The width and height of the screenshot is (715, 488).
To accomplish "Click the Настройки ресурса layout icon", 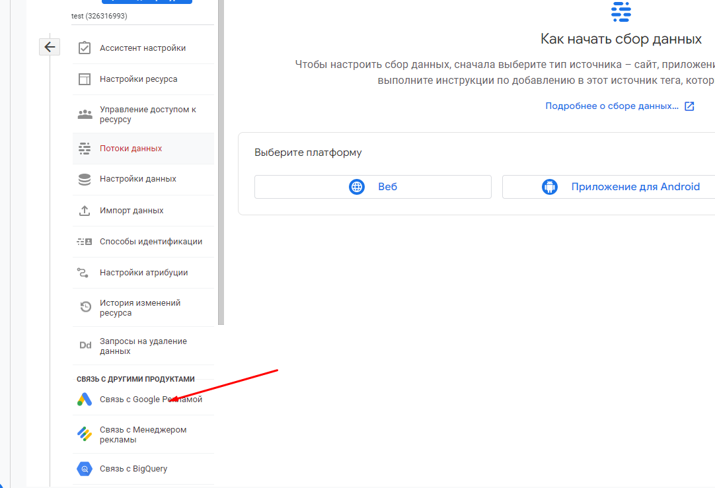I will 85,79.
